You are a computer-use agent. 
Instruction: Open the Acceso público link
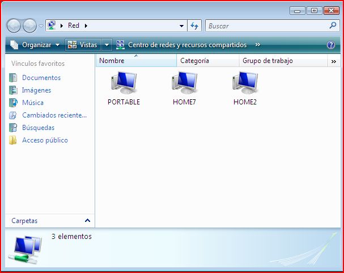point(45,140)
